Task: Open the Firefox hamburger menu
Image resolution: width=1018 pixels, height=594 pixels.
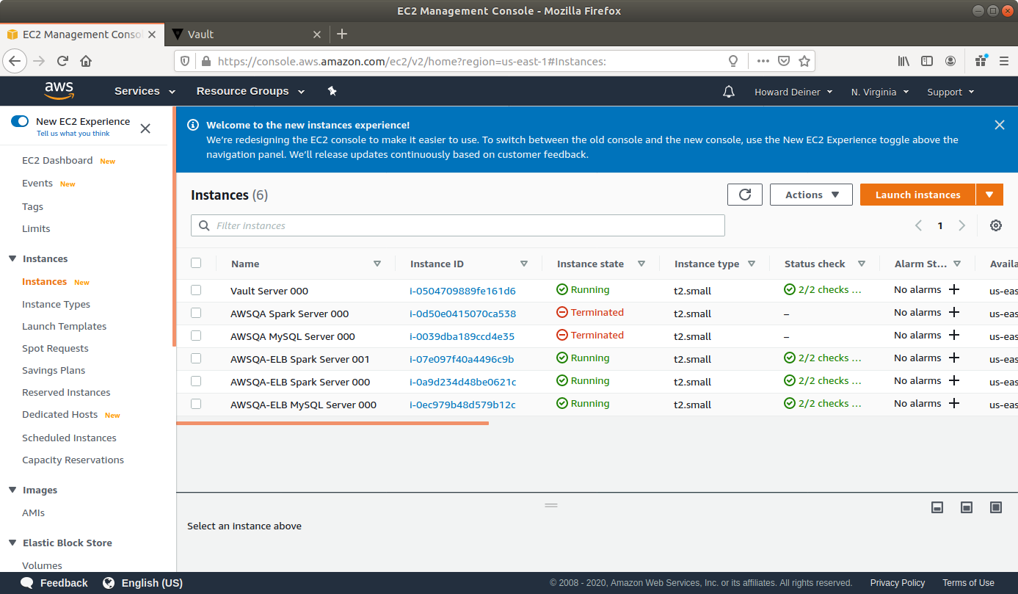Action: [1004, 61]
